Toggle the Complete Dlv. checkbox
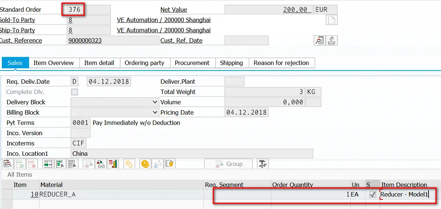The image size is (441, 209). [74, 92]
